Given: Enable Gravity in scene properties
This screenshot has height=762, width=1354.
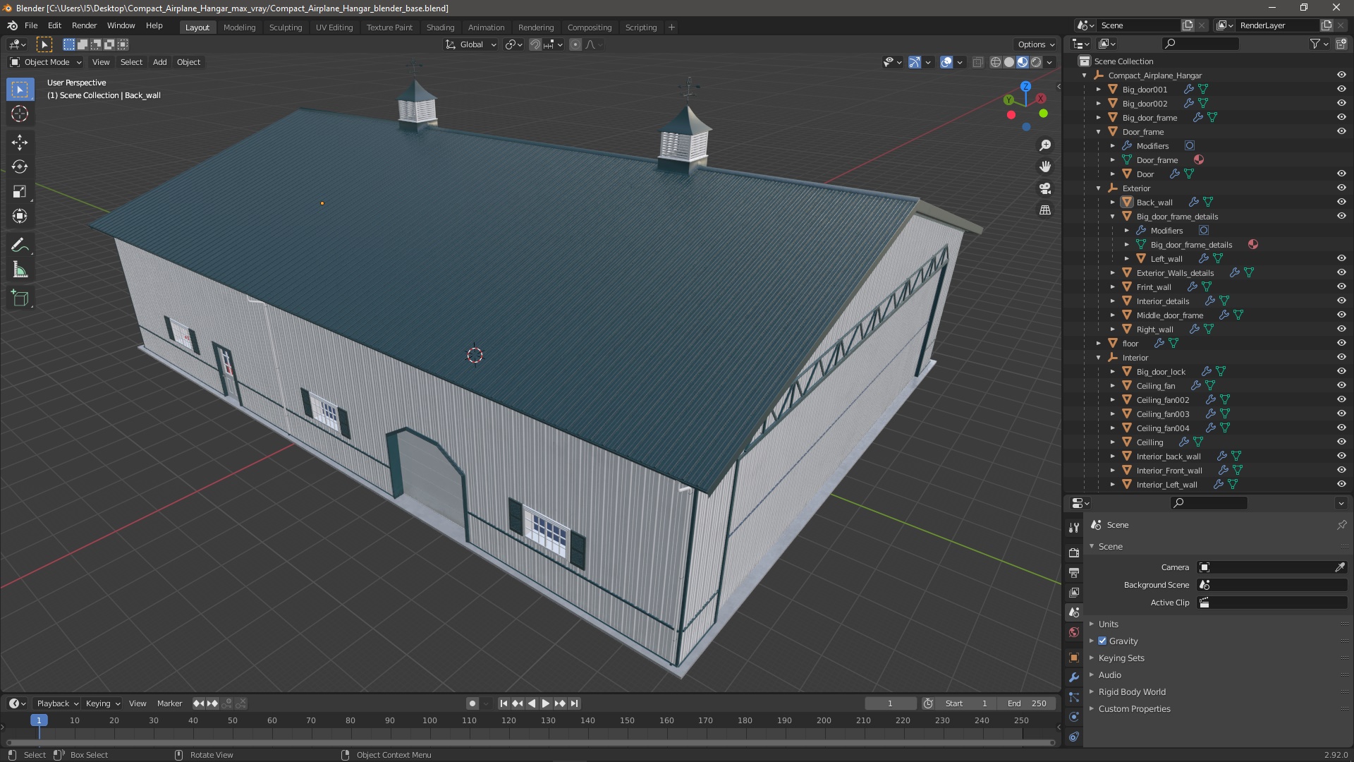Looking at the screenshot, I should click(1103, 641).
